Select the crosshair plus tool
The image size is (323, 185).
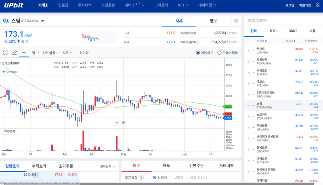coord(24,53)
